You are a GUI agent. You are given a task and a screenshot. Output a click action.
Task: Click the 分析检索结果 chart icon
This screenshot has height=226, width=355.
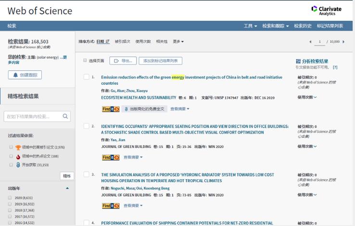click(x=298, y=61)
